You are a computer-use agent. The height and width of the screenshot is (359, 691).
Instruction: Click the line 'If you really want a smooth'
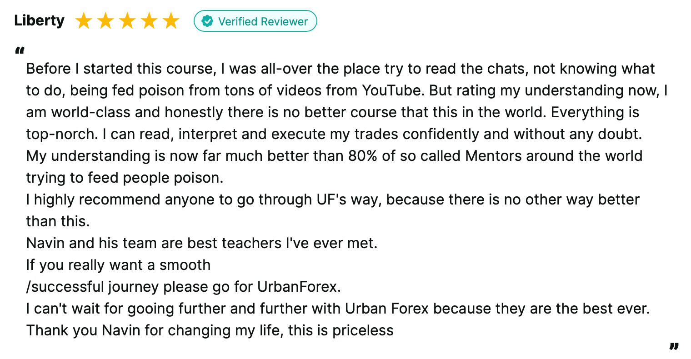click(x=118, y=265)
